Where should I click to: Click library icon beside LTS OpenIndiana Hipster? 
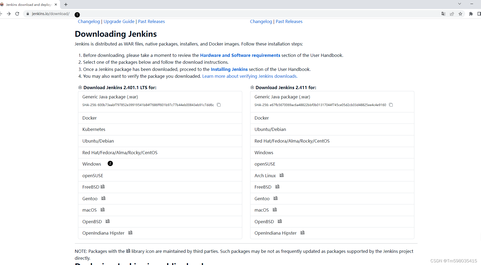130,233
